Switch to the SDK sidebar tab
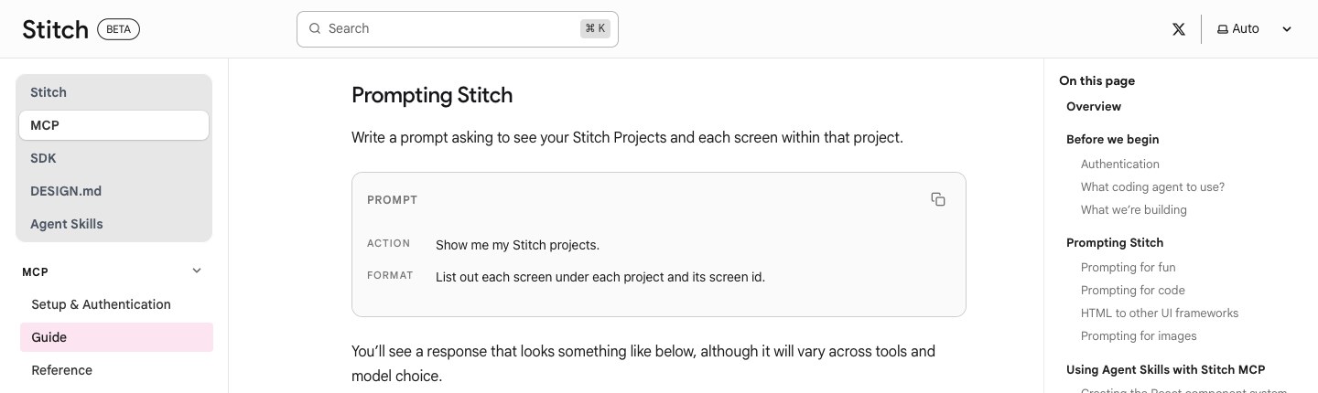The height and width of the screenshot is (393, 1318). (113, 158)
